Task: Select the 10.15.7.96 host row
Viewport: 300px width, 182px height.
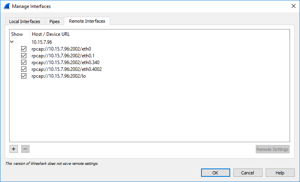Action: point(42,42)
